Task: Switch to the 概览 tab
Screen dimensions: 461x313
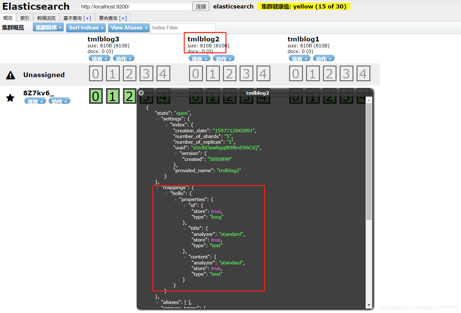Action: click(8, 18)
